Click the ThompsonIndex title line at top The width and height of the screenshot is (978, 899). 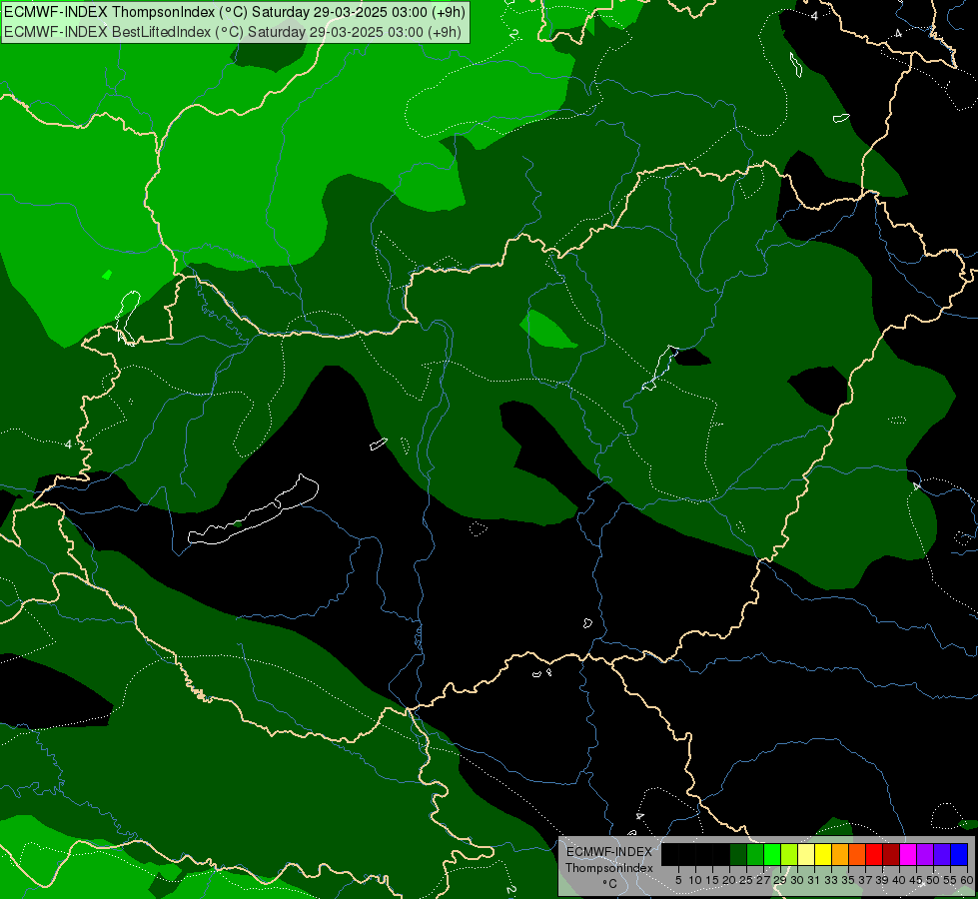233,12
